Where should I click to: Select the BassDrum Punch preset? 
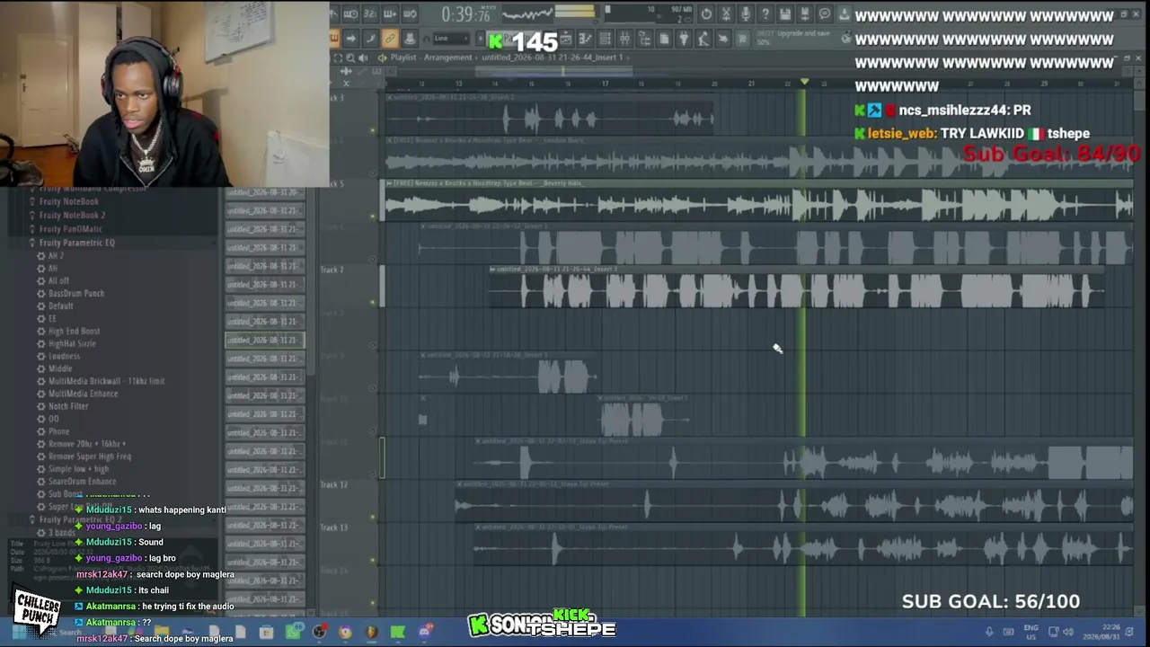(76, 294)
